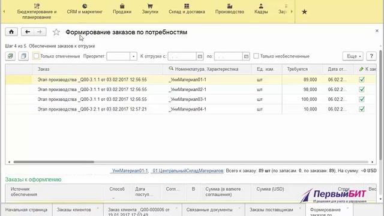Click right arrow of sections panel

tap(292, 11)
